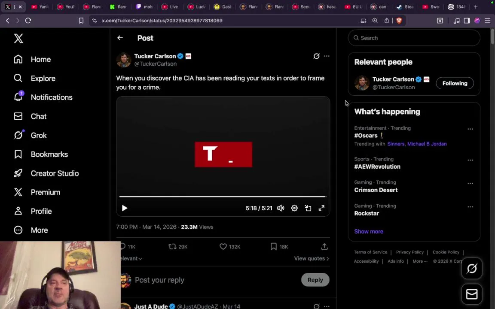Click Show more under What's happening
The image size is (495, 309).
(x=368, y=231)
